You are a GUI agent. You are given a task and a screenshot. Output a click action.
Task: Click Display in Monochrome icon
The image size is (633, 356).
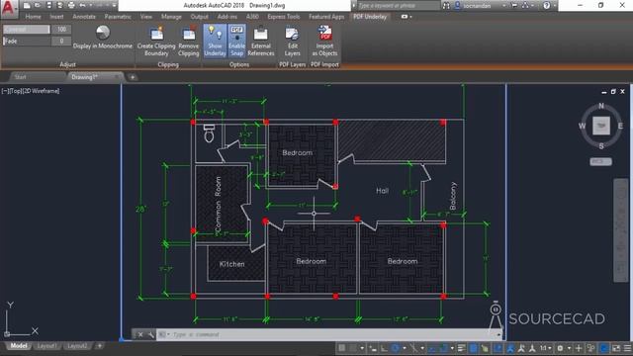pos(103,38)
